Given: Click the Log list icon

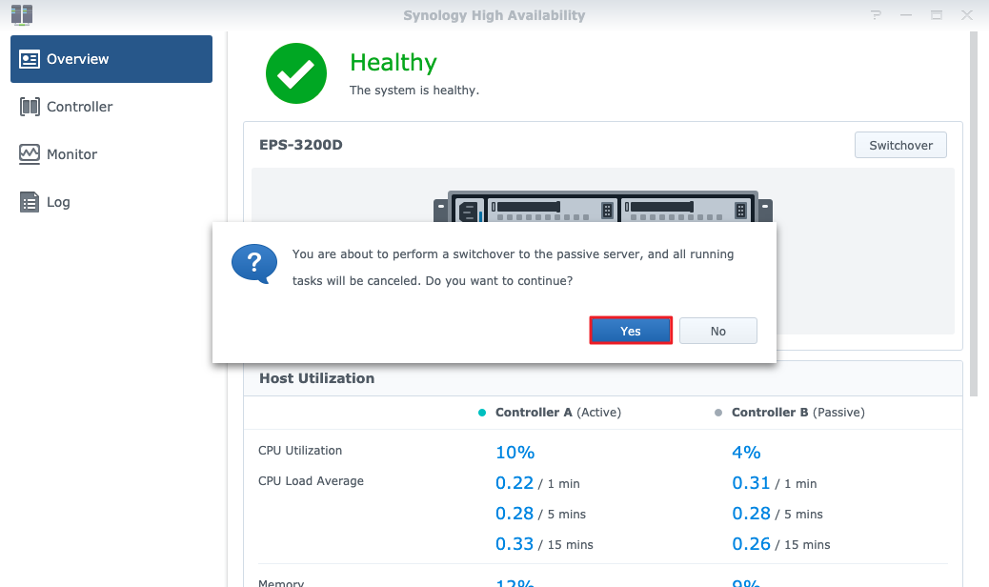Looking at the screenshot, I should [x=29, y=202].
